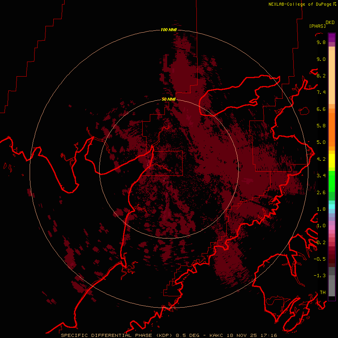Click the 17:16 timestamp
Viewport: 338px width, 338px height.
268,335
